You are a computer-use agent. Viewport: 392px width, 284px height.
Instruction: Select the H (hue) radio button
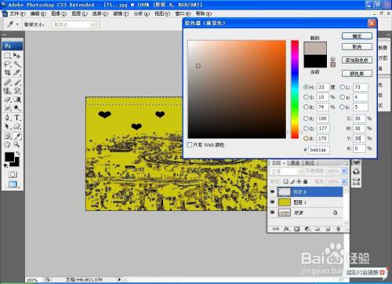306,87
